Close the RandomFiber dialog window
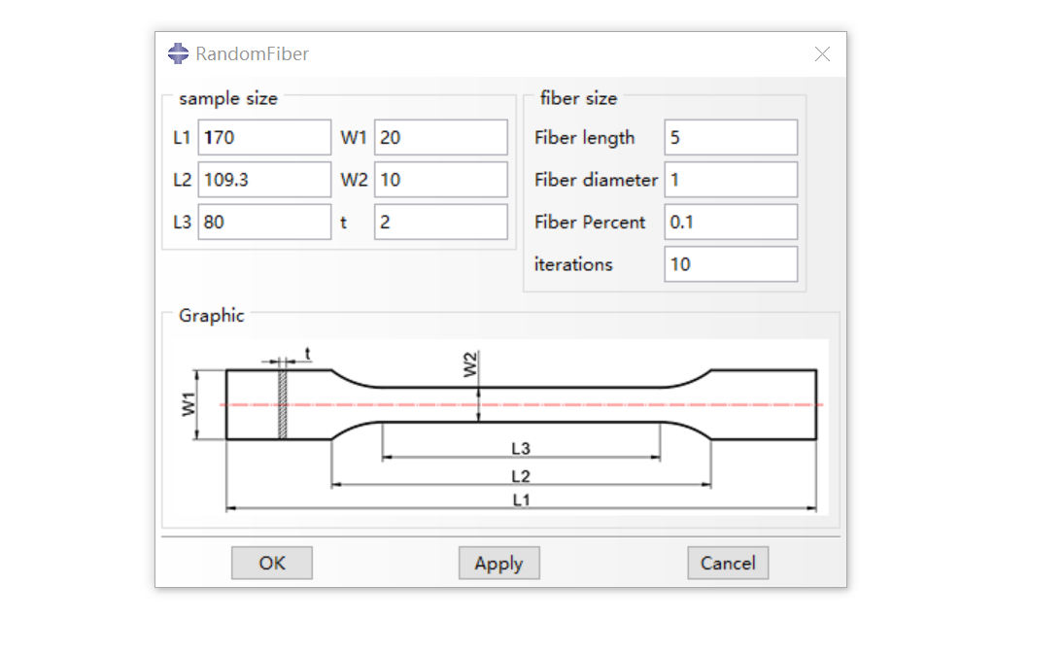This screenshot has height=654, width=1064. (822, 54)
